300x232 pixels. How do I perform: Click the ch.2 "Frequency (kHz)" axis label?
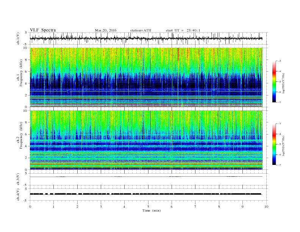pyautogui.click(x=21, y=135)
